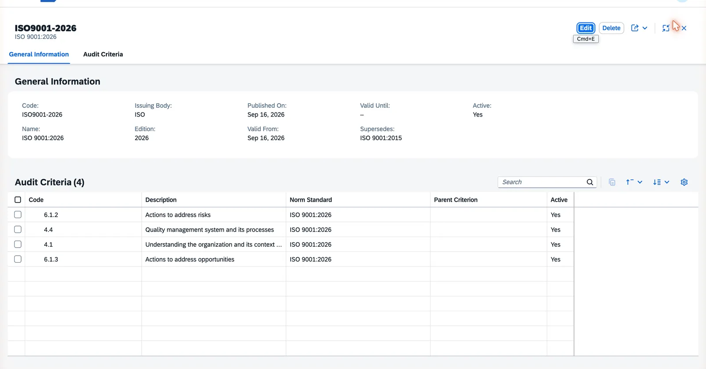Open table settings gear
706x369 pixels.
point(684,182)
